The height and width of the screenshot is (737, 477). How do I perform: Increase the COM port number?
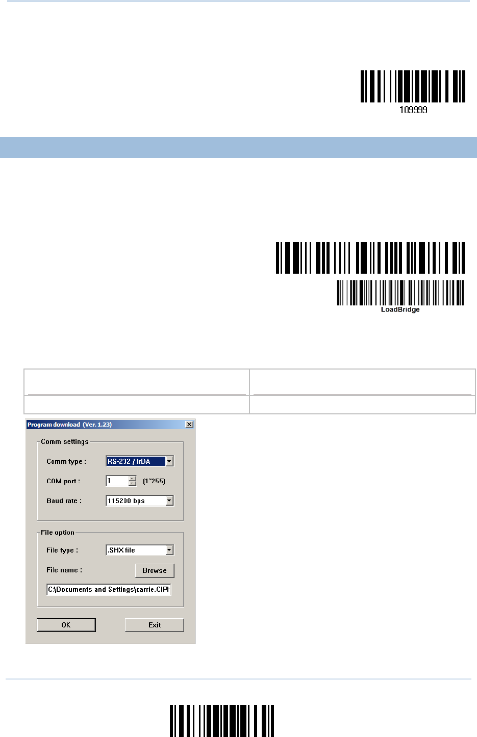[x=133, y=479]
